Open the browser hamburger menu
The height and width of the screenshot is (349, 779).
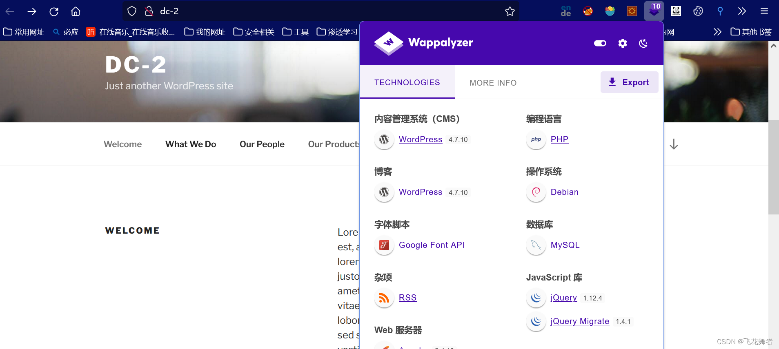pos(764,11)
